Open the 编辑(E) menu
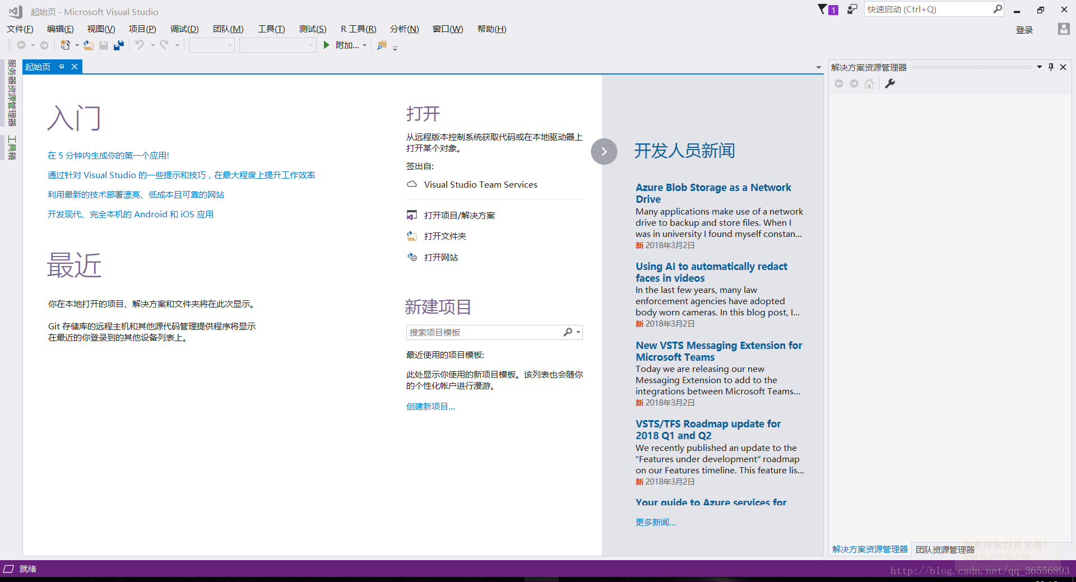The width and height of the screenshot is (1076, 582). [x=60, y=29]
